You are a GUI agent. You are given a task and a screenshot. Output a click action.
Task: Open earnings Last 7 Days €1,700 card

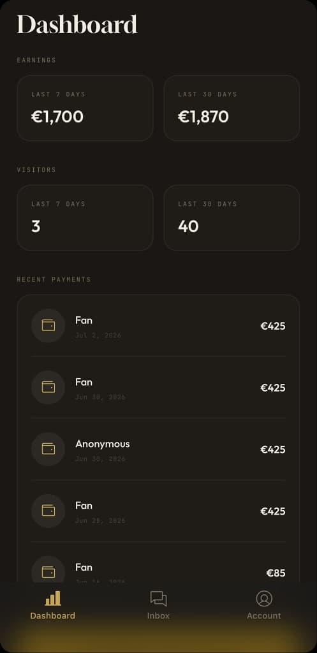[x=85, y=108]
